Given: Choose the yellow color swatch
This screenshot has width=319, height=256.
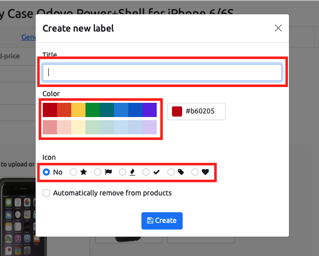Looking at the screenshot, I should pyautogui.click(x=78, y=110).
